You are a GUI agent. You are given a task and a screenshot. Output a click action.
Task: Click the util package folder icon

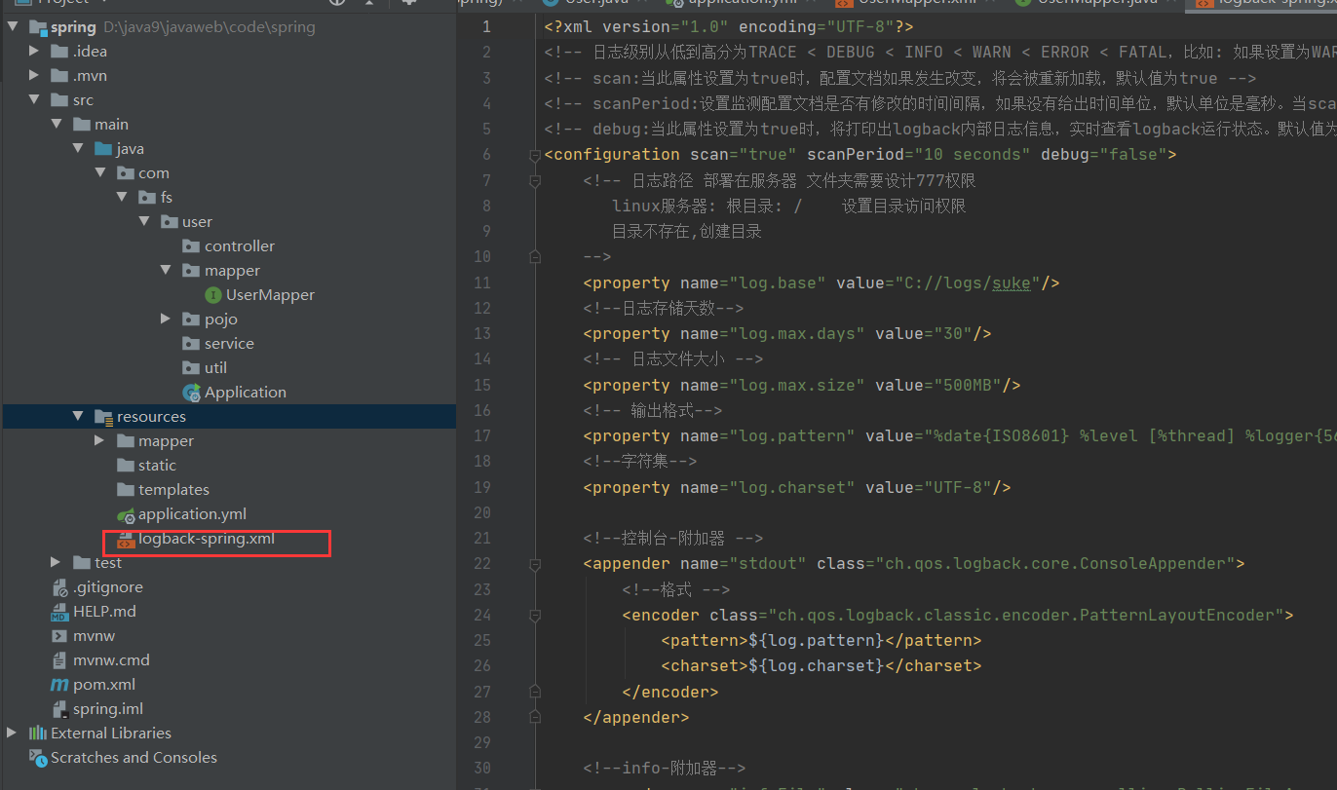coord(191,368)
